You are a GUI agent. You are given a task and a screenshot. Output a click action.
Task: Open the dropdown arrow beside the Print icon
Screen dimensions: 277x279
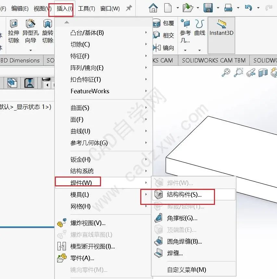[x=238, y=8]
